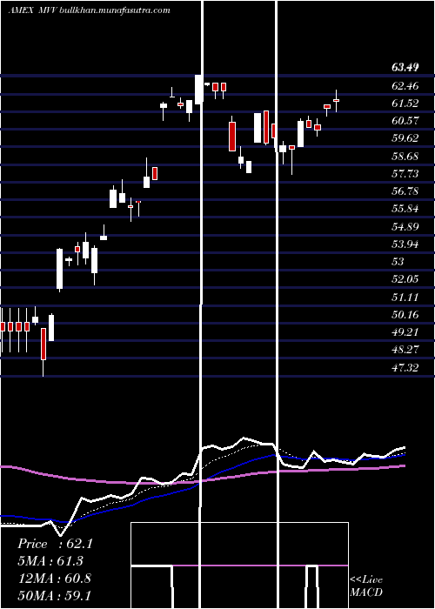Click the AMEX MVV bullkhan.munafasutra.com title text
The width and height of the screenshot is (435, 609).
click(x=89, y=10)
